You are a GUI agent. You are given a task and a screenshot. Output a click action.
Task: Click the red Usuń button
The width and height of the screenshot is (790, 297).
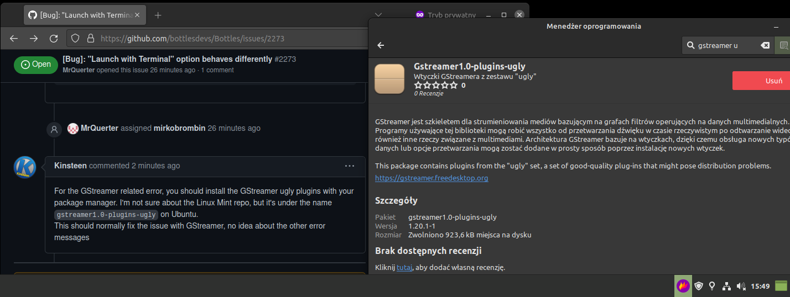click(761, 81)
